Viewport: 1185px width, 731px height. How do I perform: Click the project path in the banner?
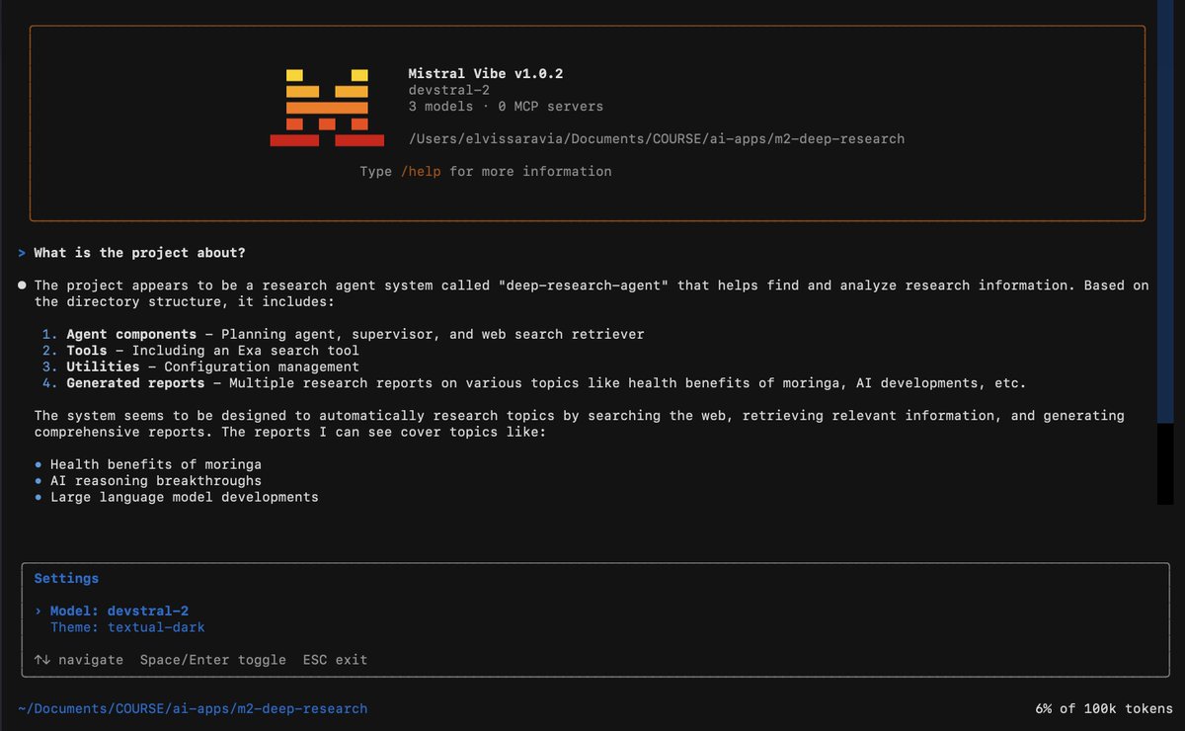coord(656,139)
